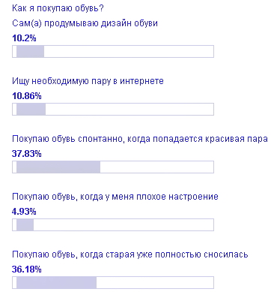Click the filled part of the 10.86% bar
Screen dimensions: 271x292
31,110
